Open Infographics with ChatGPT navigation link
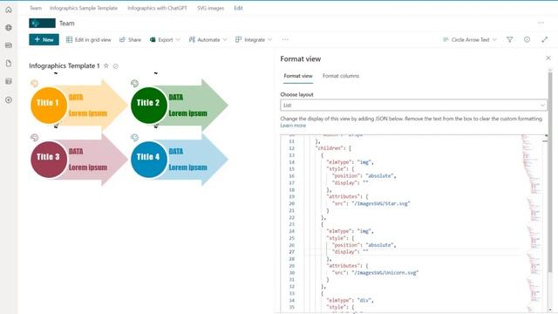This screenshot has width=558, height=314. 157,8
